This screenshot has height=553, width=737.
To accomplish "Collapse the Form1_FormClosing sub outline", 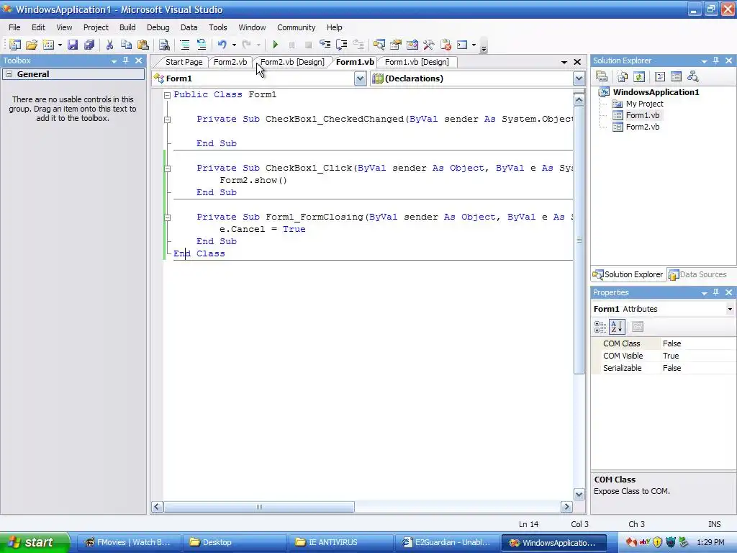I will [x=167, y=217].
